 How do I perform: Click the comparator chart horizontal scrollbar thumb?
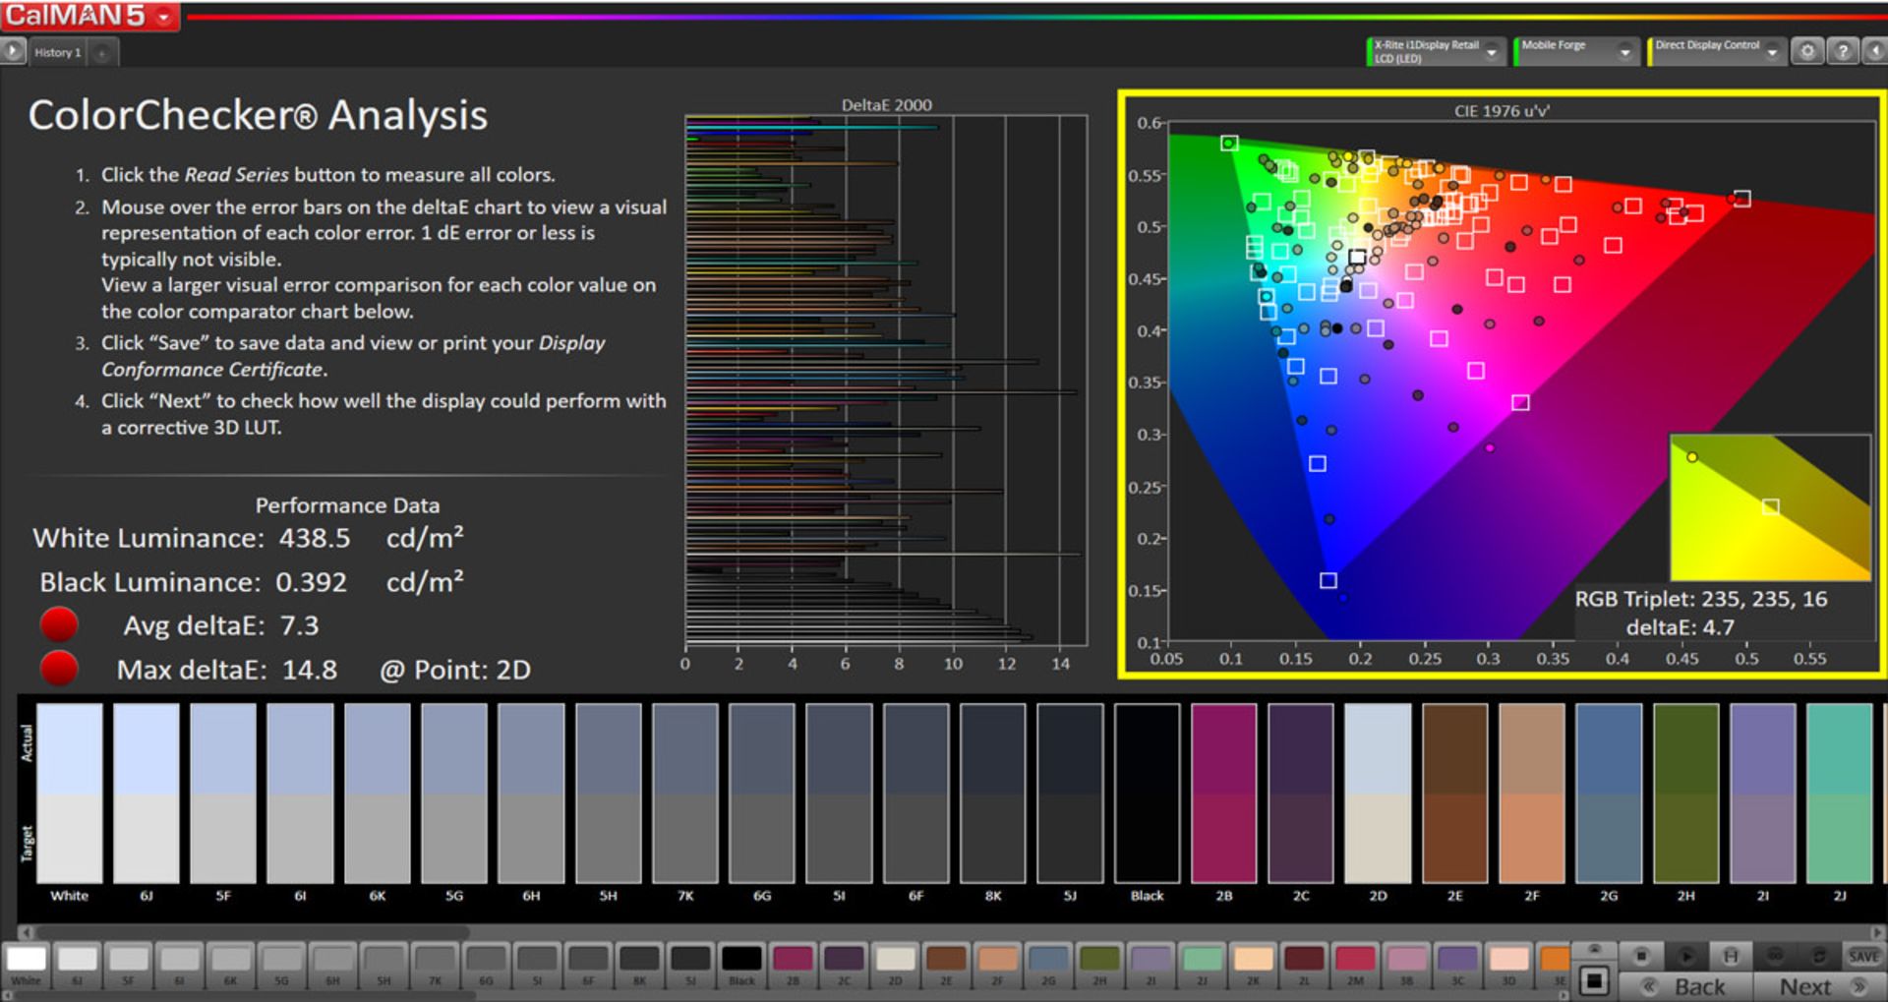click(253, 931)
